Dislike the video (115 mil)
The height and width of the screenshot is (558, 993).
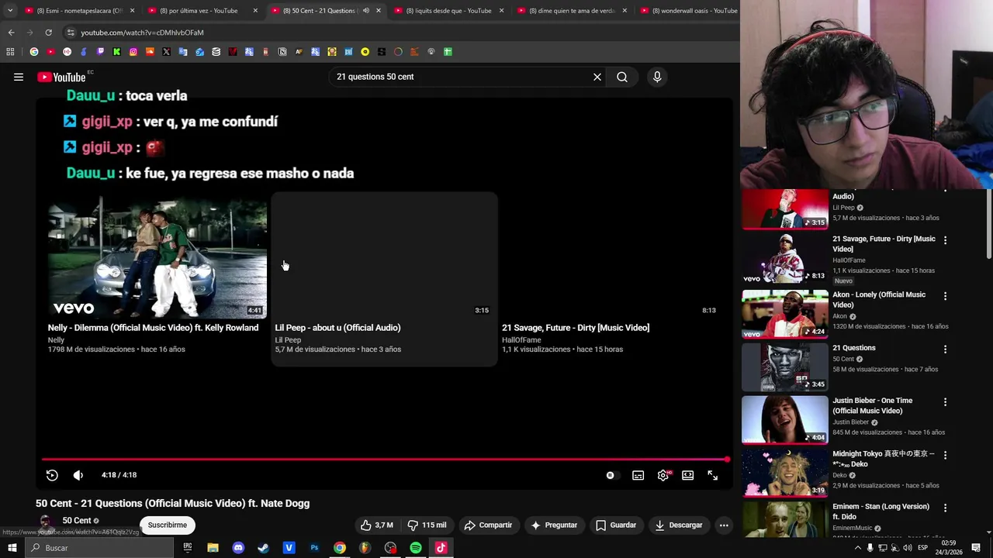point(427,525)
